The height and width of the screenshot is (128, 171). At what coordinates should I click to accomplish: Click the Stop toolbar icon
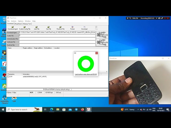pos(96,28)
